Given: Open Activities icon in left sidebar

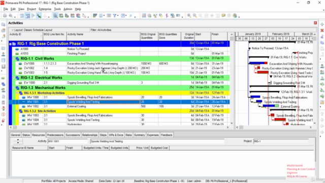Looking at the screenshot, I should point(4,78).
